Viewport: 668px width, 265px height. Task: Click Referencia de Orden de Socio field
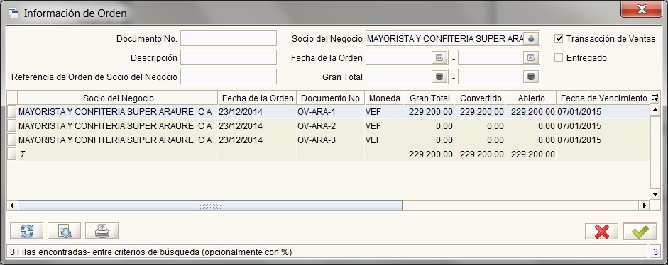coord(229,77)
